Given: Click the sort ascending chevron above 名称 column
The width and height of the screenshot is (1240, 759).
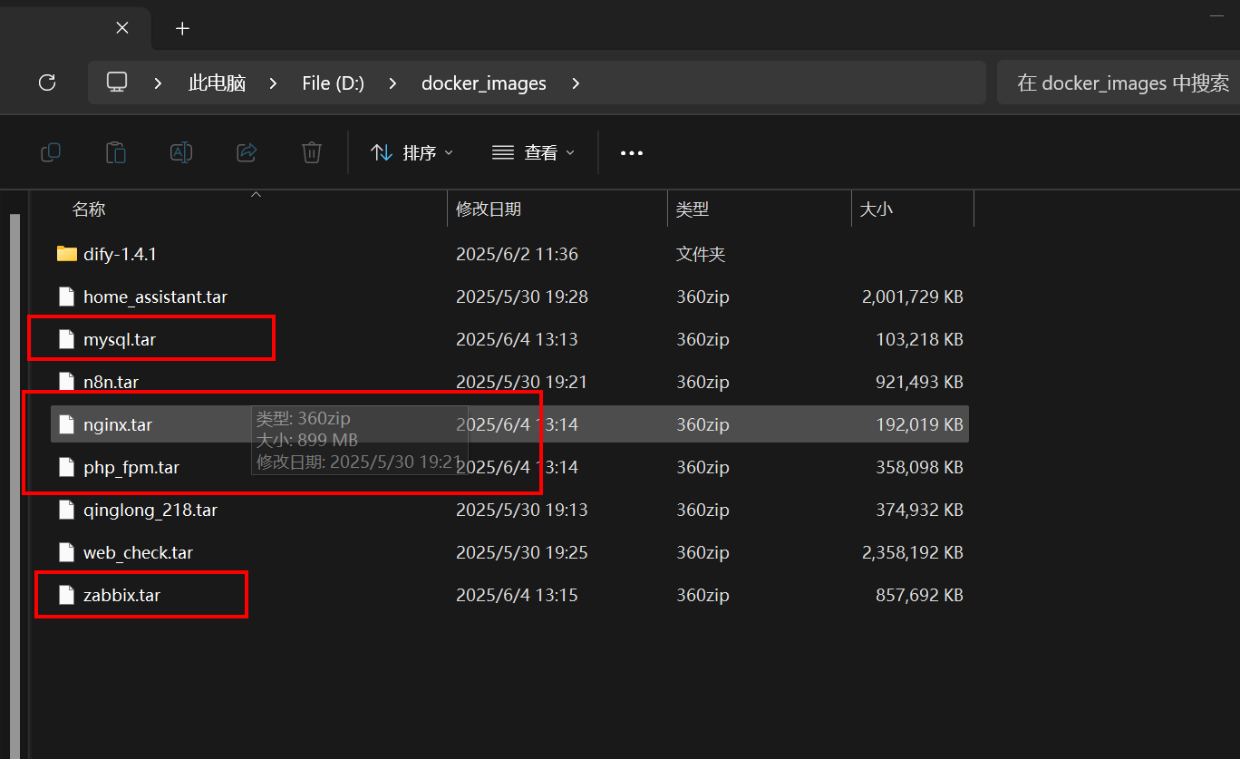Looking at the screenshot, I should 256,194.
